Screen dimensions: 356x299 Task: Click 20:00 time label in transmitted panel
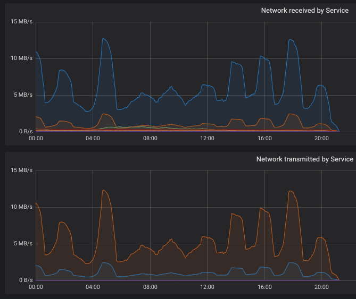coord(321,287)
